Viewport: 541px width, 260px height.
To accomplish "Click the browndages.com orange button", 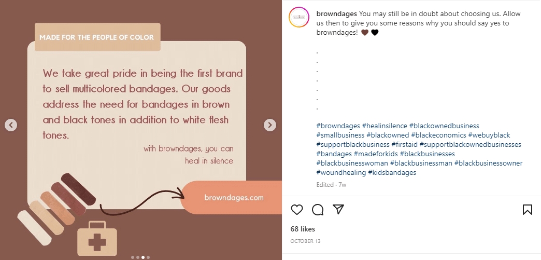I will 233,198.
